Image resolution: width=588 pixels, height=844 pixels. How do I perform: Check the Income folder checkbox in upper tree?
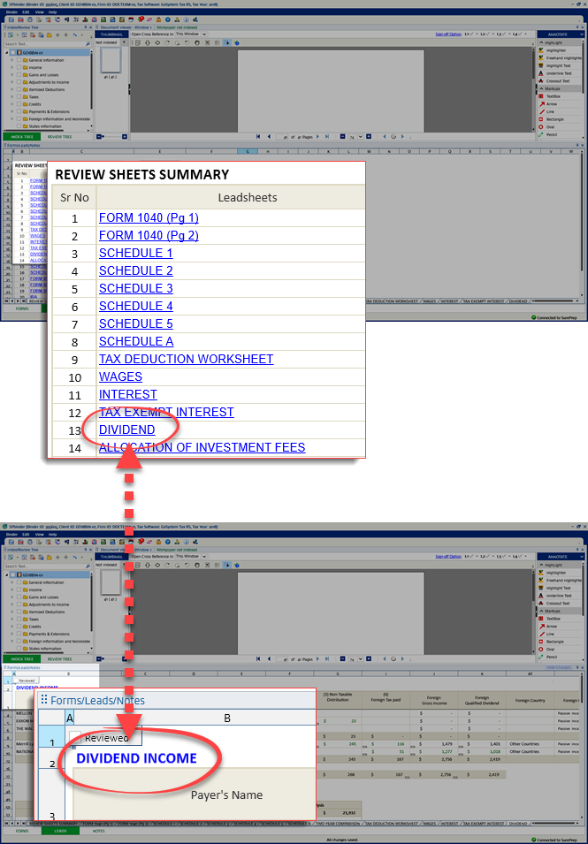click(x=18, y=66)
